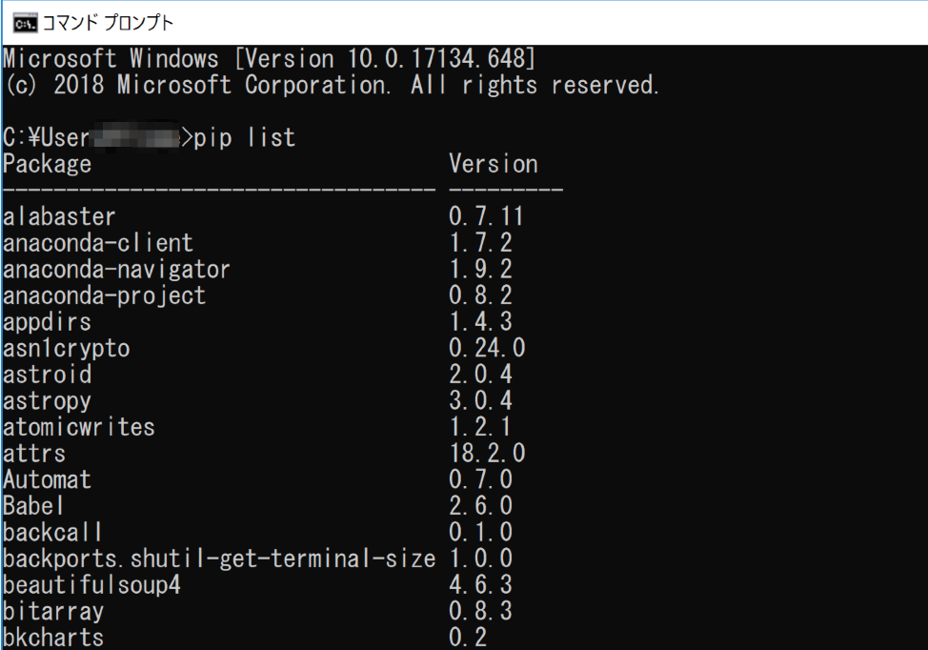Click the 'alabaster' package name
Image resolution: width=928 pixels, height=650 pixels.
pos(59,216)
